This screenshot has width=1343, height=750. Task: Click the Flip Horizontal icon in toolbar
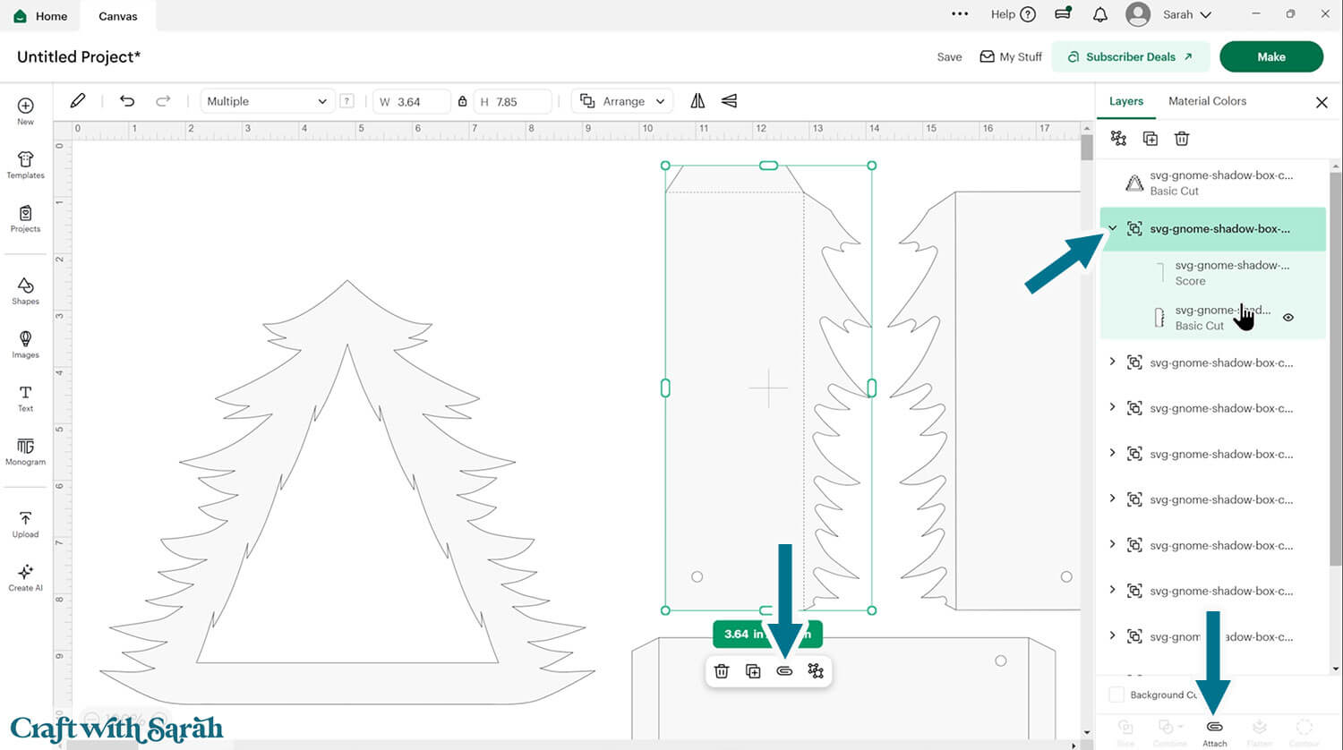697,101
